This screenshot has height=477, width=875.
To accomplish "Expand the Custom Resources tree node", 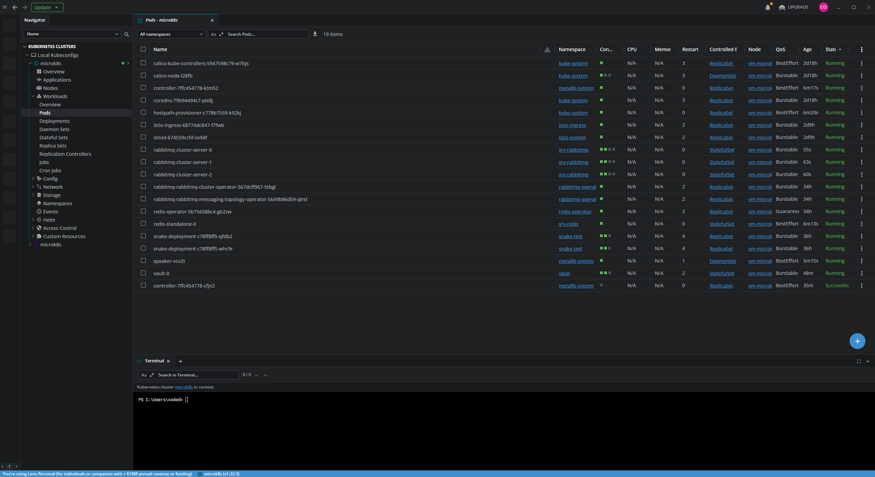I will coord(33,236).
